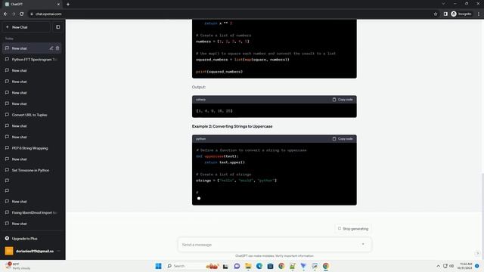The height and width of the screenshot is (272, 484).
Task: Click the 'Output:' text label
Action: [x=199, y=87]
